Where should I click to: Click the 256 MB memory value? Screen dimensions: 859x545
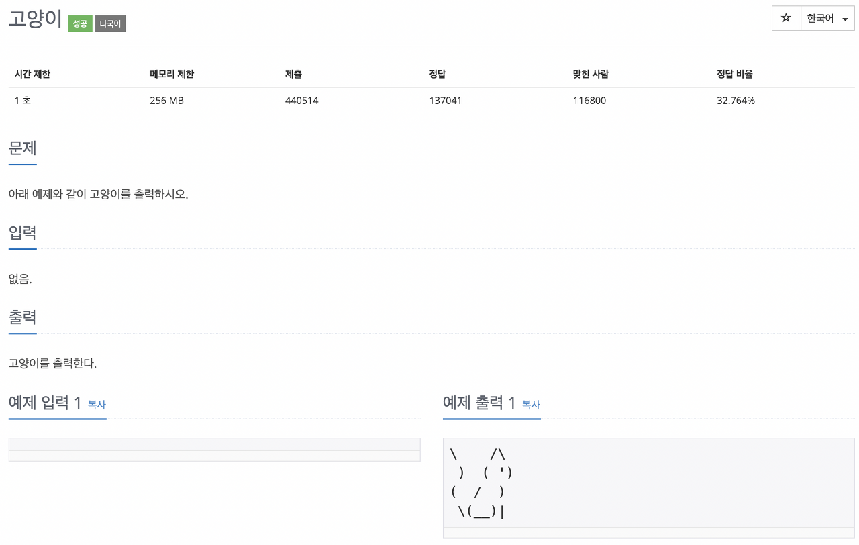[x=166, y=101]
